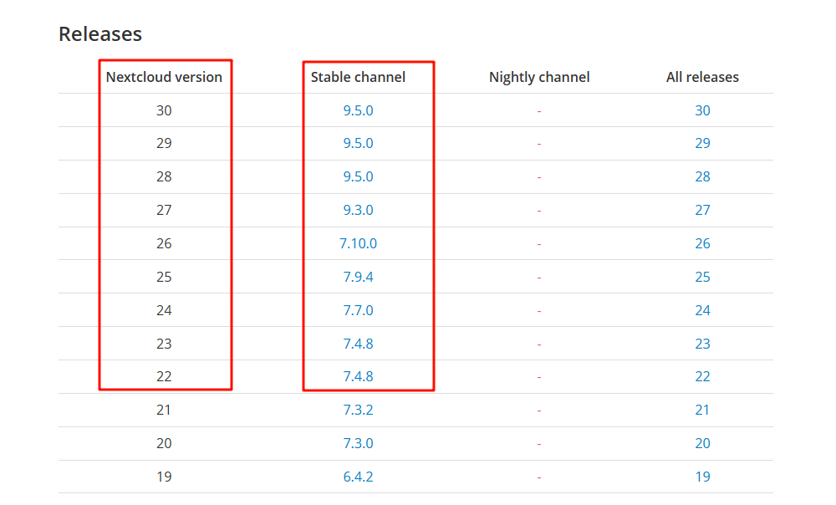View all releases for version 23
Image resolution: width=836 pixels, height=505 pixels.
(x=702, y=344)
